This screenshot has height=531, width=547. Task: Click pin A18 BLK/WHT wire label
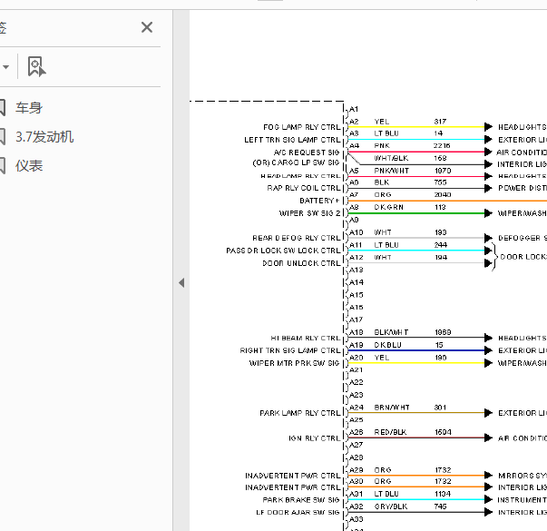[391, 332]
